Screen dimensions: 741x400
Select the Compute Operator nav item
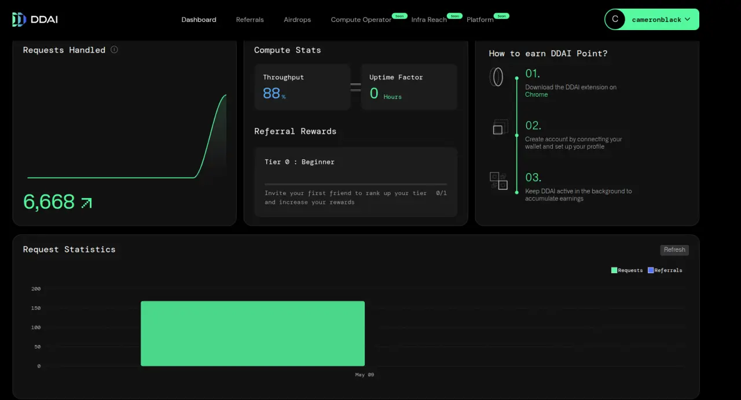361,20
